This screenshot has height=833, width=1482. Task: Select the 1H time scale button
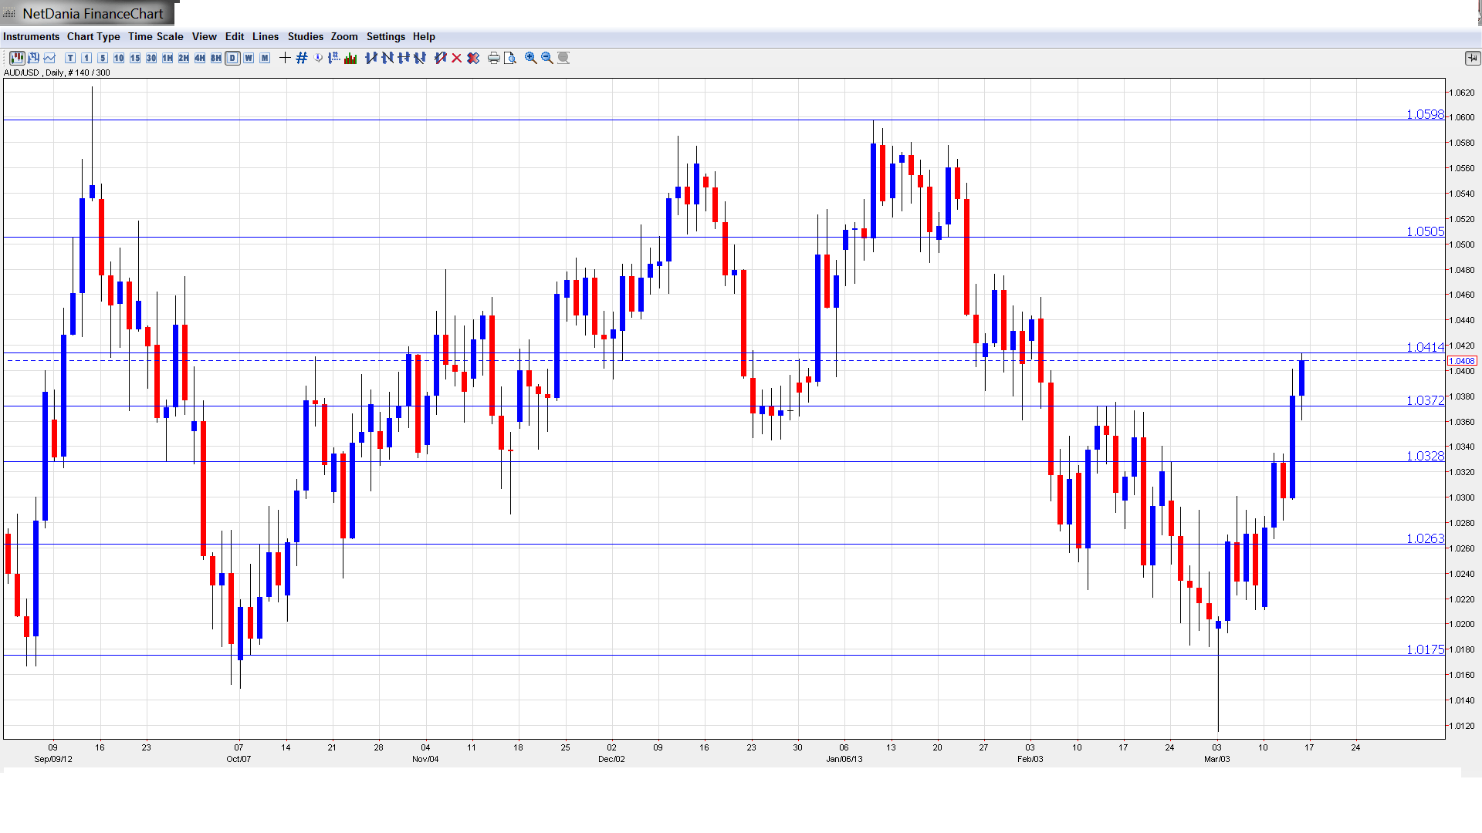(x=167, y=58)
